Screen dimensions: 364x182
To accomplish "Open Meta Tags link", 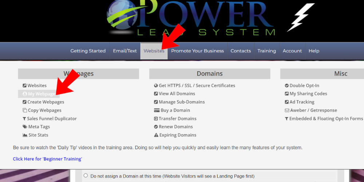I will click(39, 127).
